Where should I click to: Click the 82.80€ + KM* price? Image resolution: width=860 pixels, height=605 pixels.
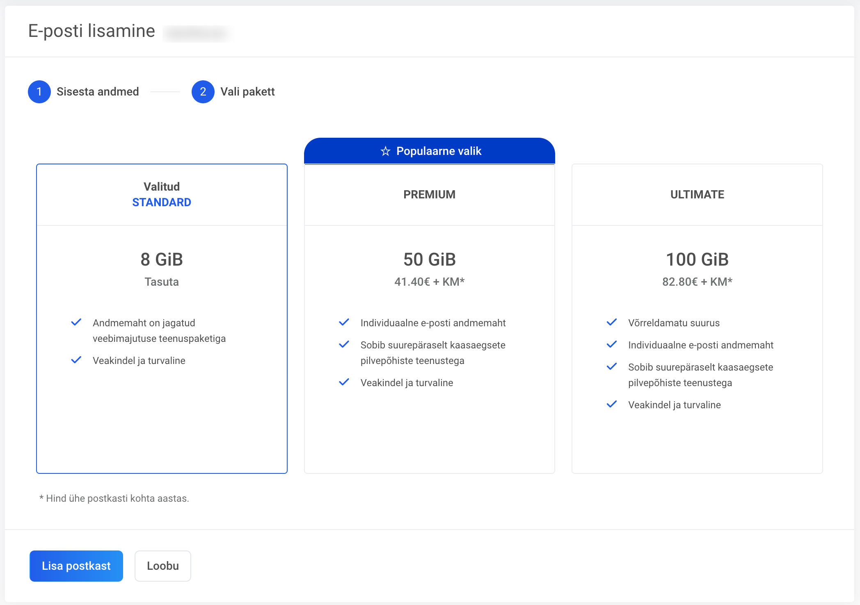697,282
